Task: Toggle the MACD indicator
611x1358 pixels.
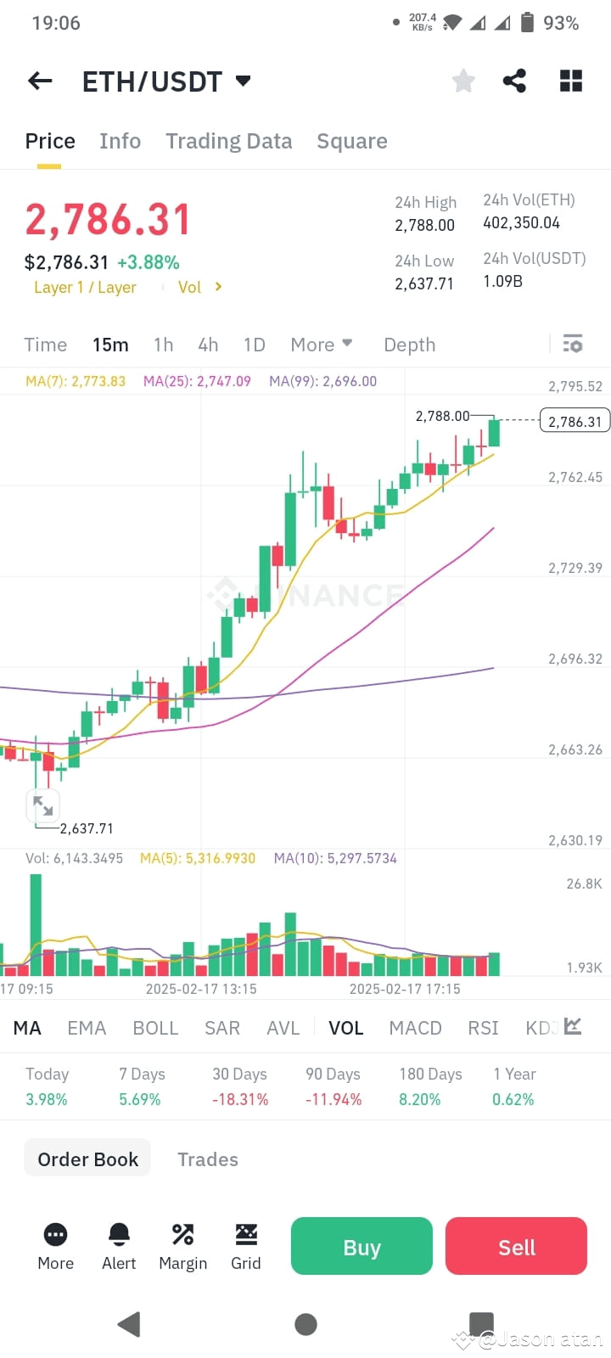Action: click(415, 1028)
